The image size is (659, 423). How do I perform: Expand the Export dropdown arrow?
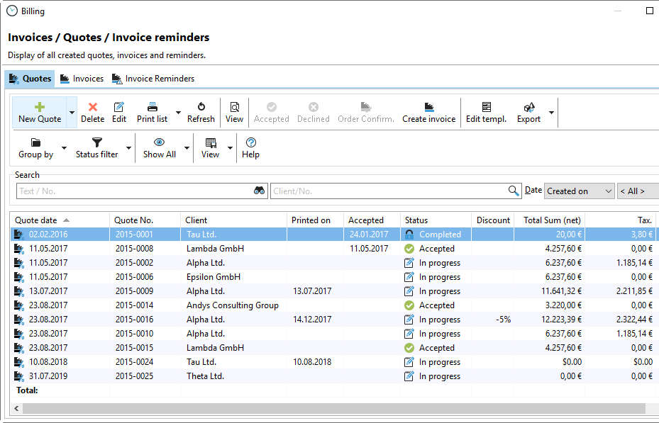pos(552,113)
